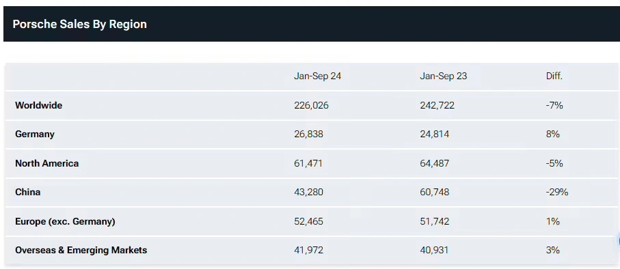This screenshot has height=269, width=620.
Task: Select the Germany row label
Action: [35, 134]
